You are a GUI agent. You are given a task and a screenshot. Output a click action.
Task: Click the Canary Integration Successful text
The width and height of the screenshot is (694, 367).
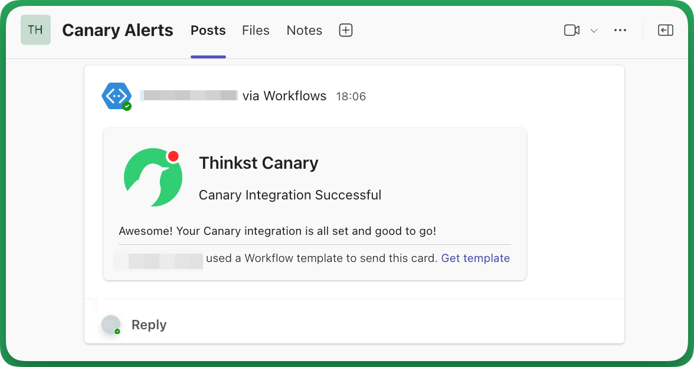(290, 195)
